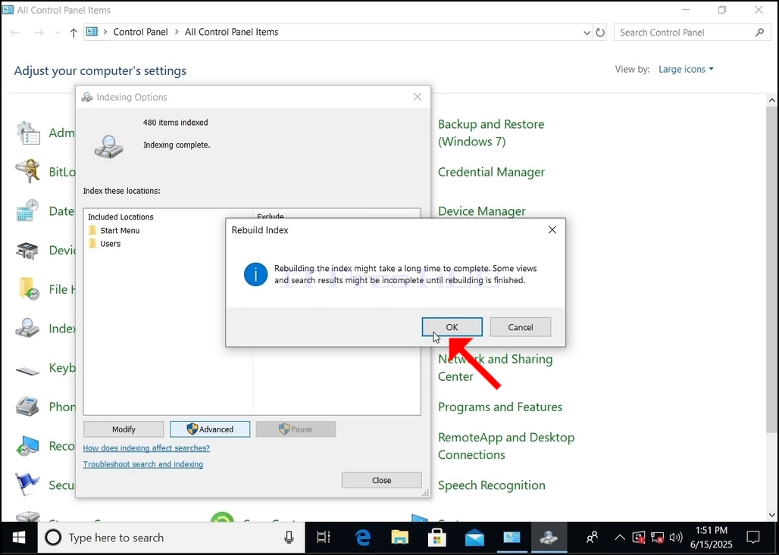Switch to Indexing Options taskbar button
This screenshot has height=555, width=779.
click(x=549, y=538)
